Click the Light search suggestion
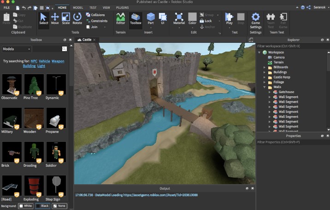The image size is (330, 210). point(41,66)
